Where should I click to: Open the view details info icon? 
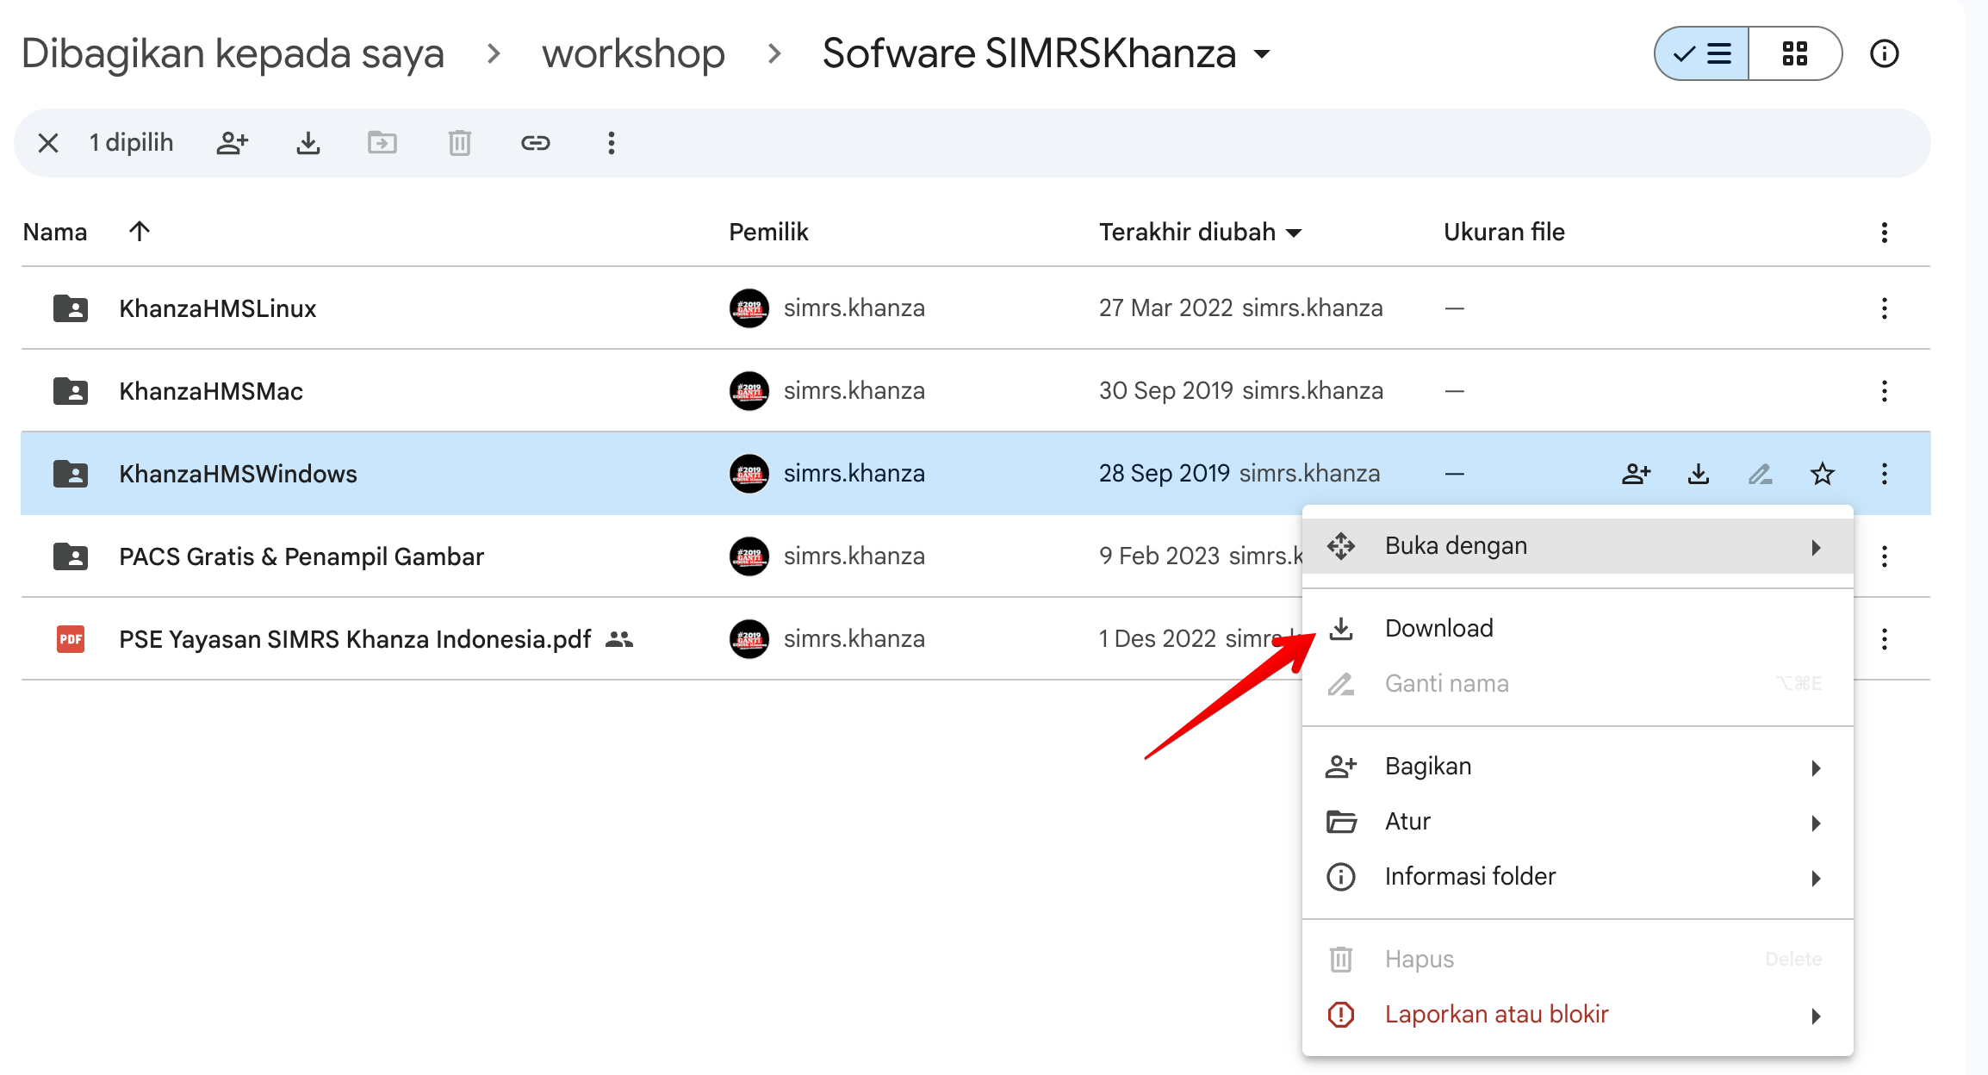[x=1885, y=53]
